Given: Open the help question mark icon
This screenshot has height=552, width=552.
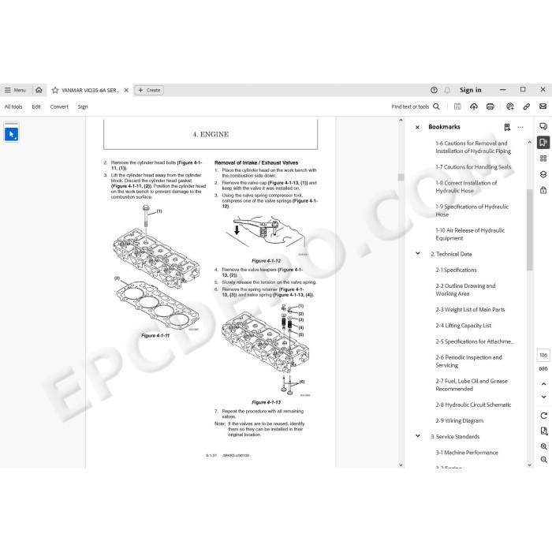Looking at the screenshot, I should tap(434, 90).
